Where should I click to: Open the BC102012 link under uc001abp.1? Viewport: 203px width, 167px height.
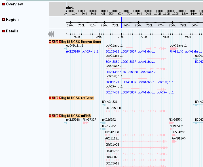tap(112, 52)
